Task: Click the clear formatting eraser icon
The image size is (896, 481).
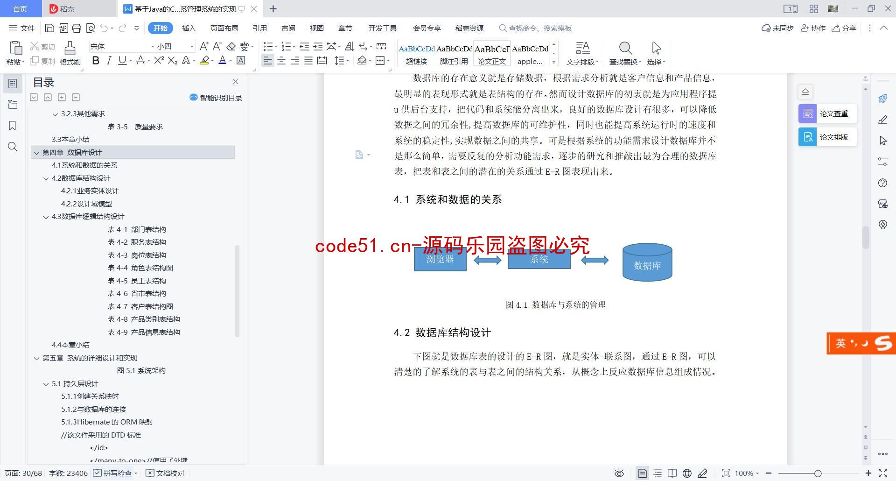Action: tap(231, 46)
